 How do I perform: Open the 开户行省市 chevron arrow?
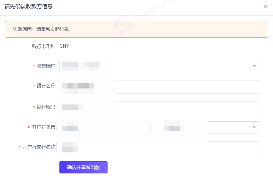coord(254,127)
